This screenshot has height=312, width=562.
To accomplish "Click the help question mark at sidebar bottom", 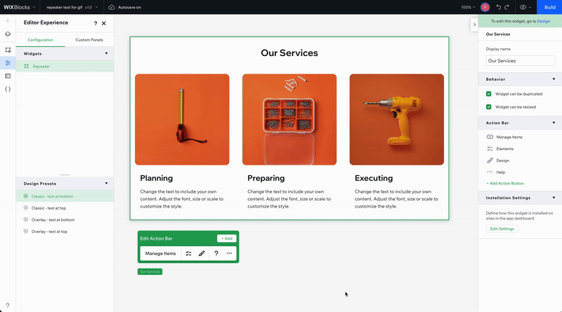I will coord(8,306).
